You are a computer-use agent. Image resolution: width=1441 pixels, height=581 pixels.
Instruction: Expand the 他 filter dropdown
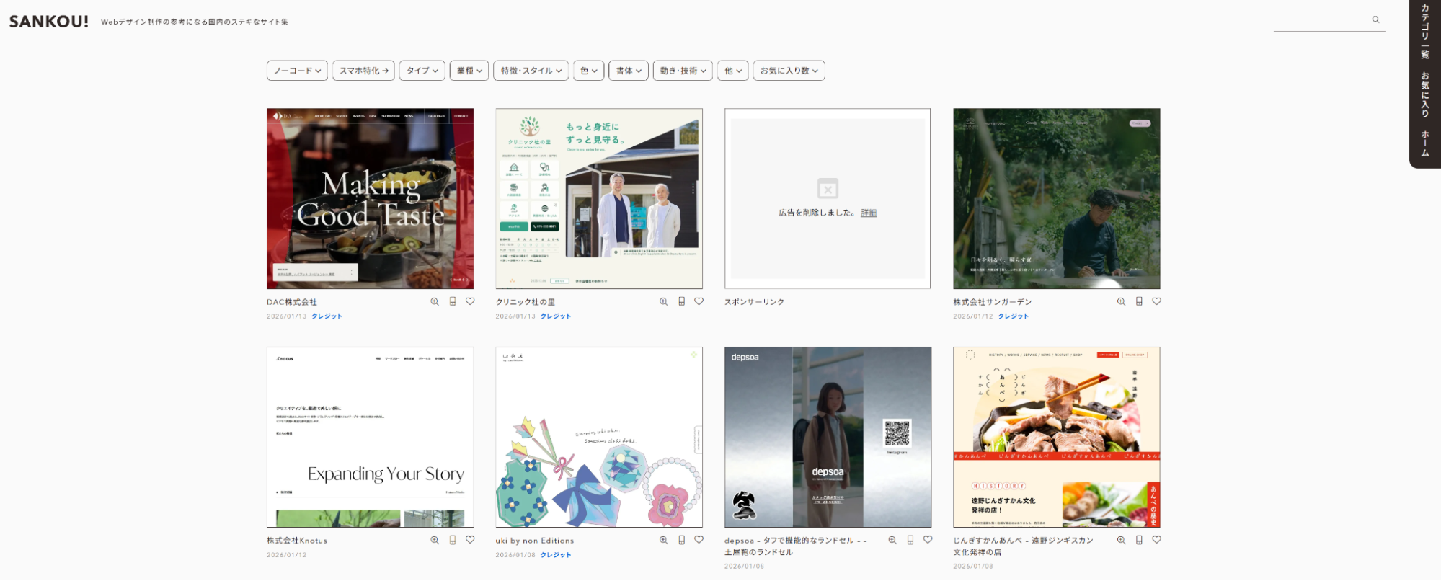(x=733, y=71)
